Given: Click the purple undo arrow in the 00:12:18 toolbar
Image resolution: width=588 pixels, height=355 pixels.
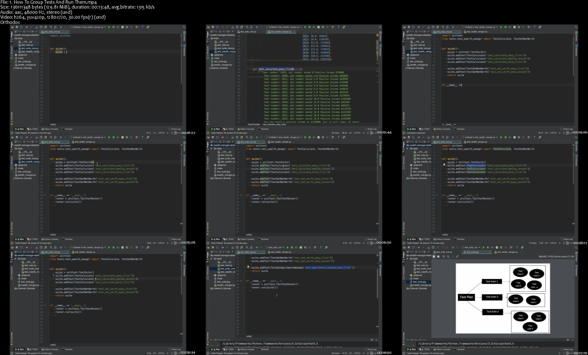Looking at the screenshot, I should (419, 248).
